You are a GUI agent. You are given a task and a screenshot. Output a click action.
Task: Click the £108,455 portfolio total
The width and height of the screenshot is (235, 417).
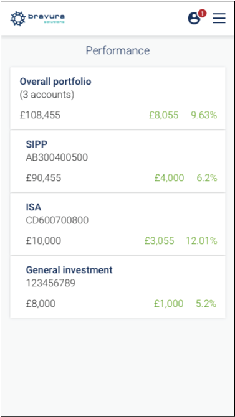pyautogui.click(x=40, y=115)
